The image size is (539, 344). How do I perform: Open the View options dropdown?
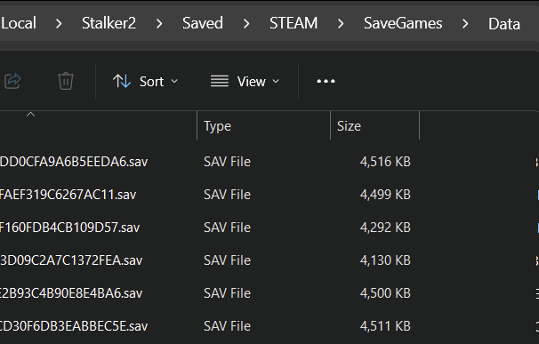click(245, 82)
